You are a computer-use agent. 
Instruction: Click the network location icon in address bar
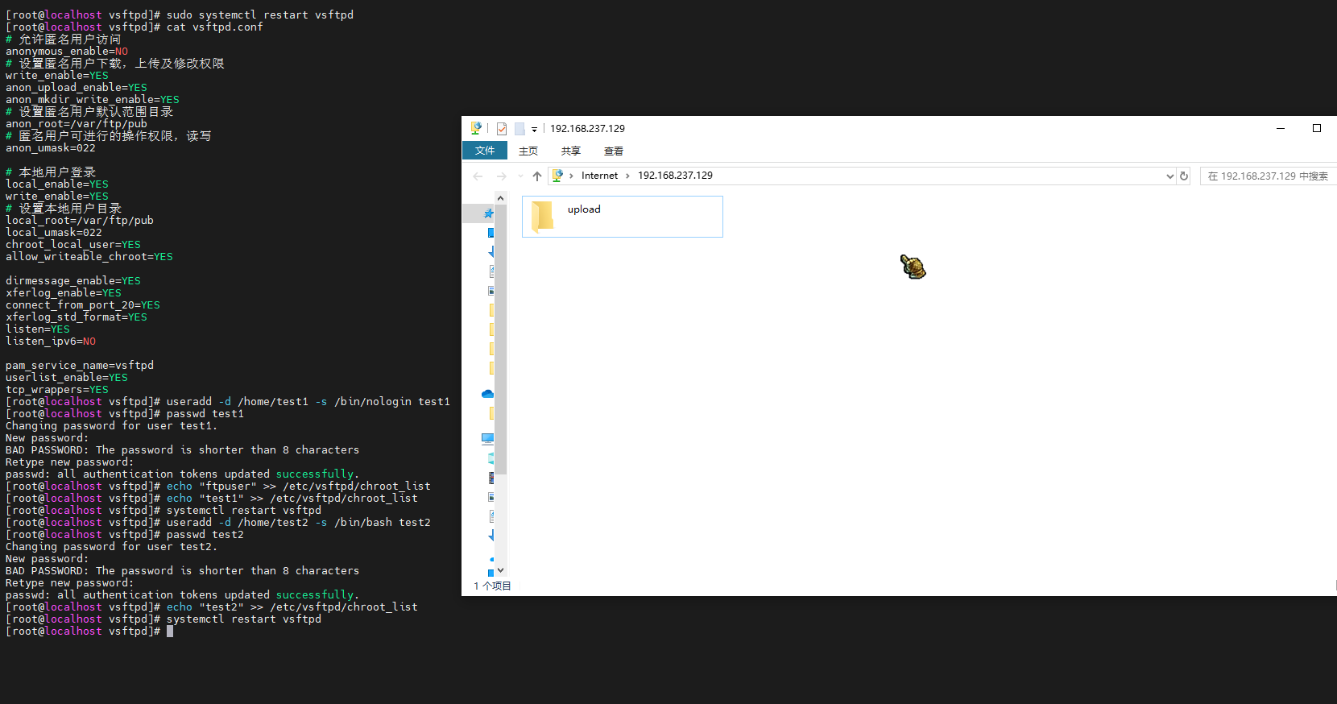pyautogui.click(x=557, y=176)
